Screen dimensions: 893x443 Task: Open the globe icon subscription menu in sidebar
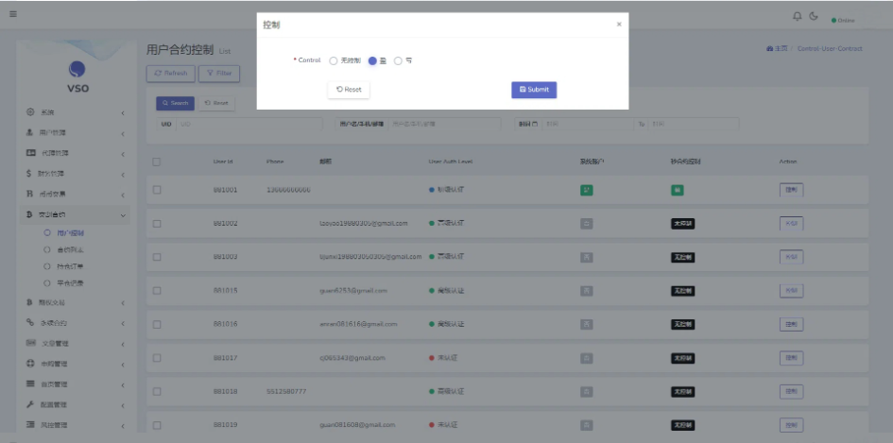tap(30, 364)
